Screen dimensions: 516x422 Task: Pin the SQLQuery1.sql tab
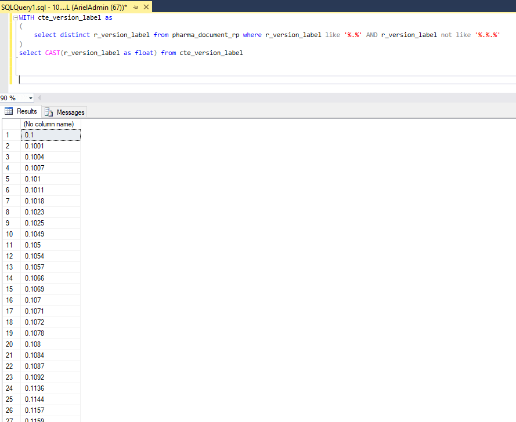(136, 7)
